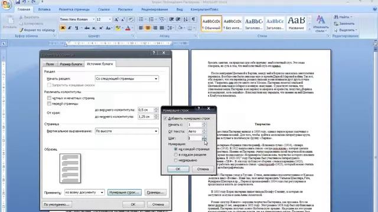The image size is (378, 212).
Task: Enable different odd and even pages checkbox
Action: 49,98
